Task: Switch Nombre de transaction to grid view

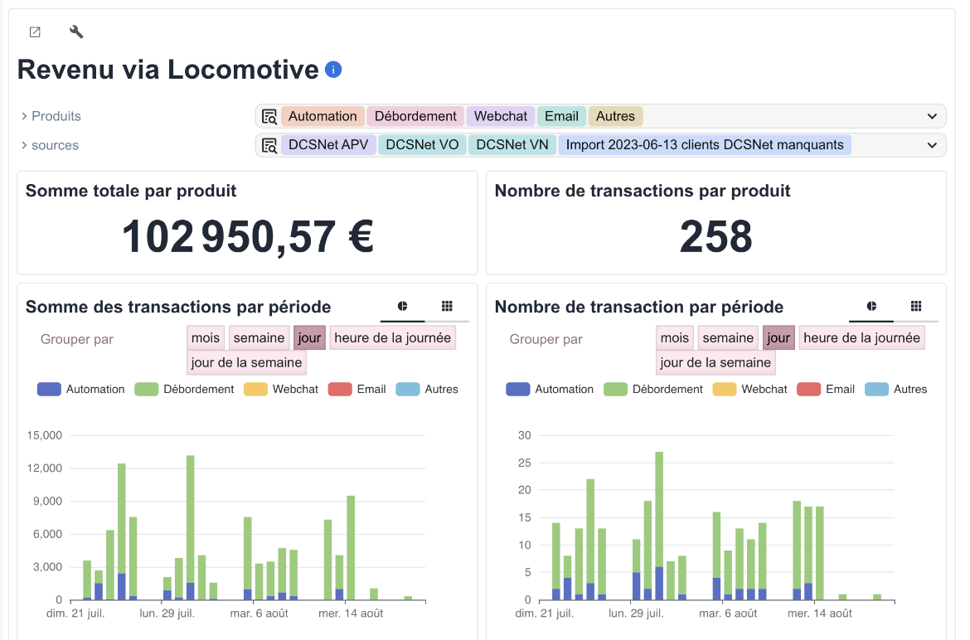Action: (916, 307)
